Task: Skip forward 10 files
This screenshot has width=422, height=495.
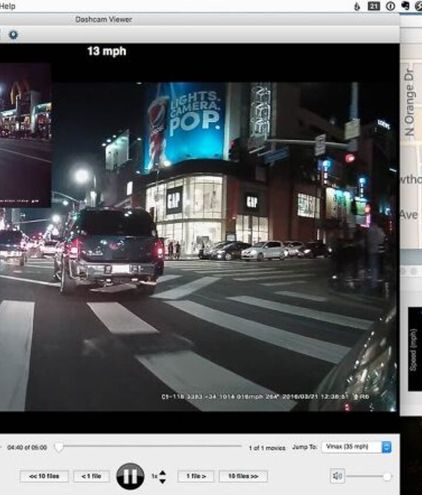Action: point(243,476)
